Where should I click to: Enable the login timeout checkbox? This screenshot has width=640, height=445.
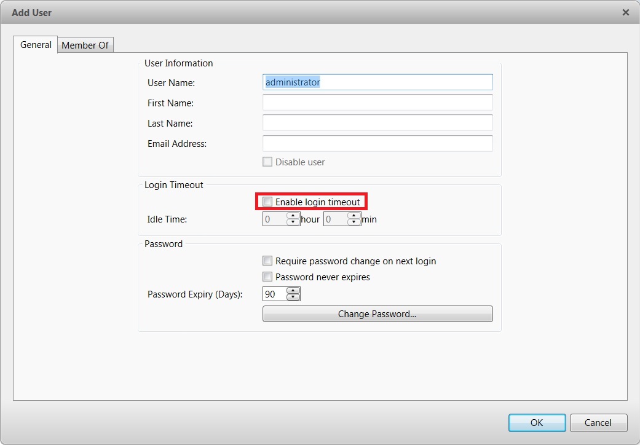pos(267,202)
